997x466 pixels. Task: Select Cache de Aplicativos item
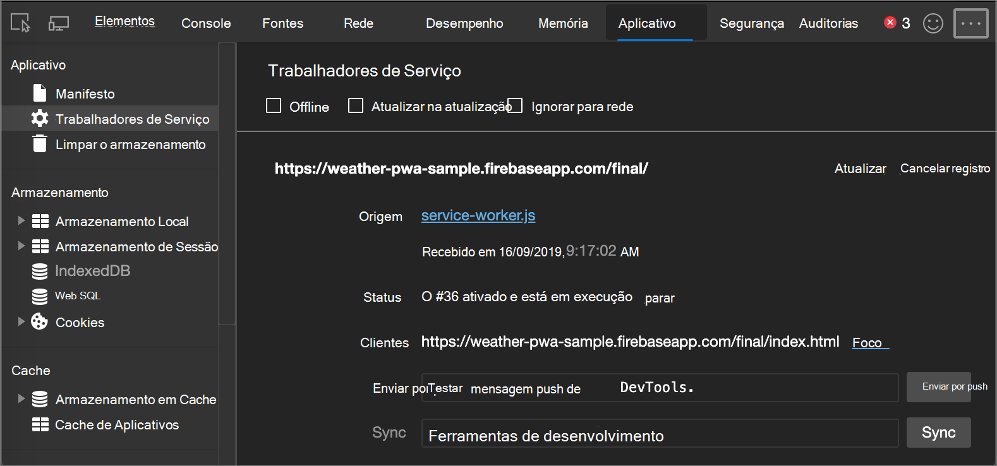(117, 425)
